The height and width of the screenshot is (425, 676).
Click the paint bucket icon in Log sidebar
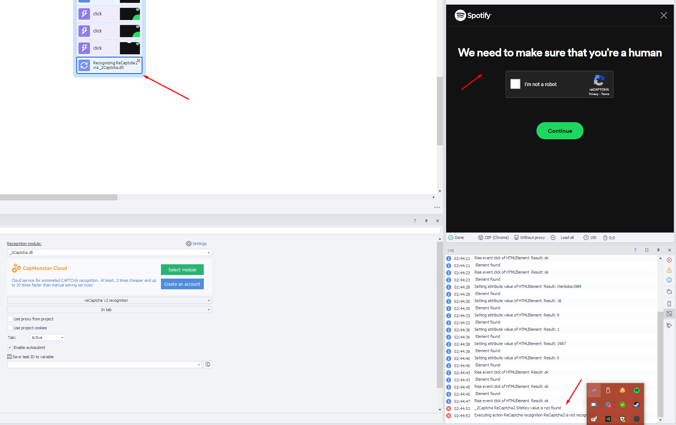[x=669, y=292]
